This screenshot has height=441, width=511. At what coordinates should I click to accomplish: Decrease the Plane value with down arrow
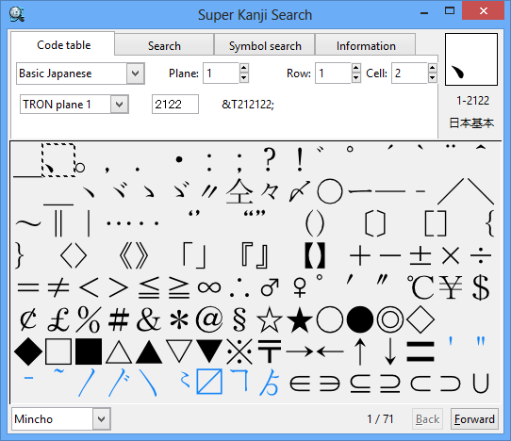[244, 78]
